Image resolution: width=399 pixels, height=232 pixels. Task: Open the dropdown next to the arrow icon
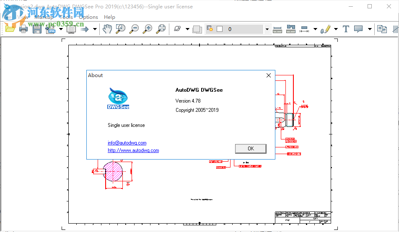click(95, 29)
